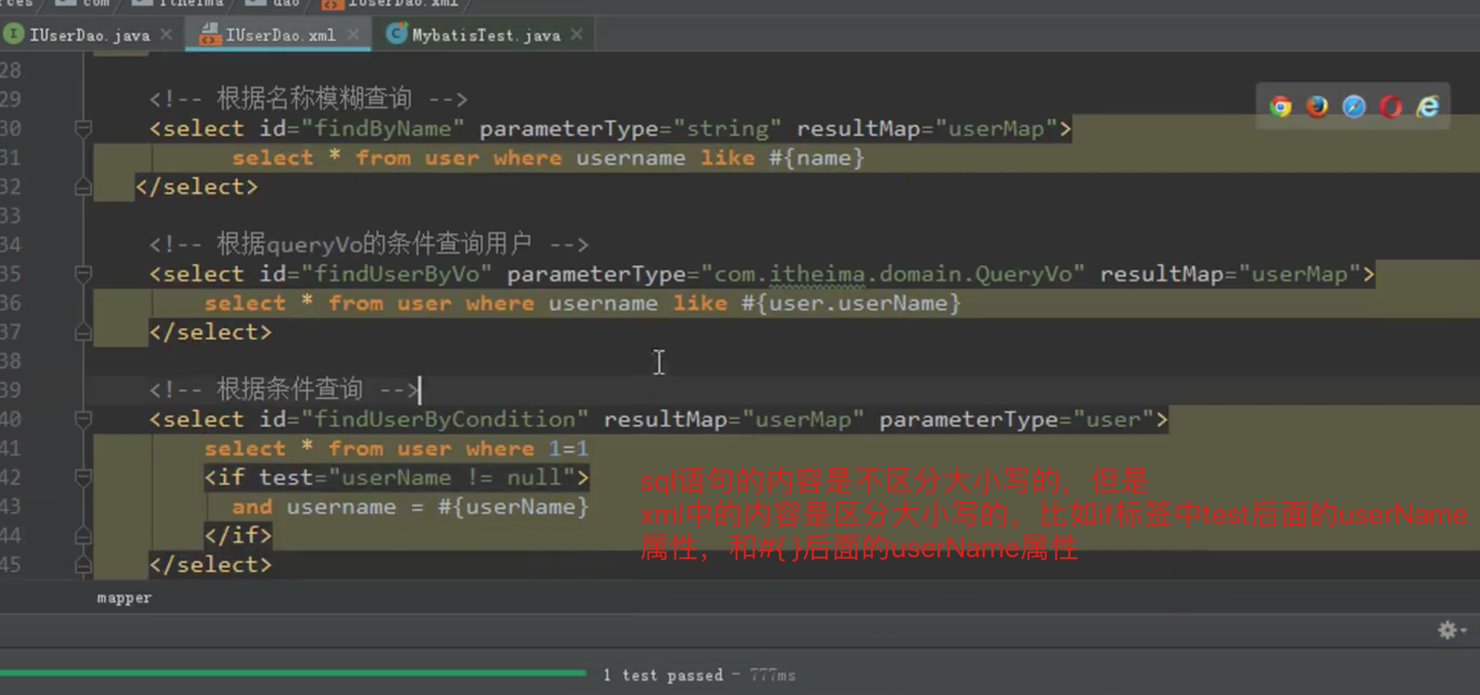Image resolution: width=1480 pixels, height=695 pixels.
Task: Click the test progress bar
Action: click(x=293, y=673)
